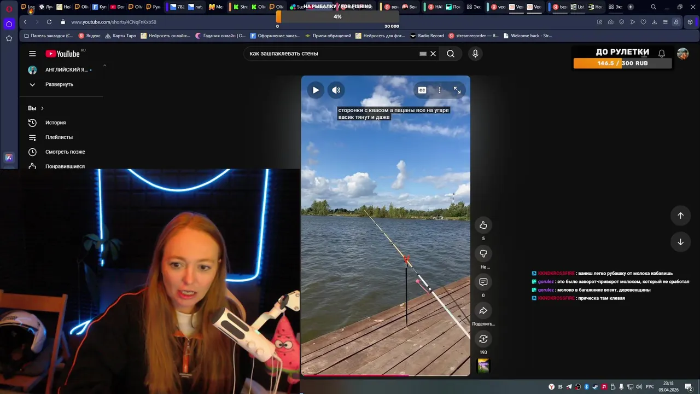Open the YouTube account avatar menu
The height and width of the screenshot is (394, 700).
pos(682,54)
